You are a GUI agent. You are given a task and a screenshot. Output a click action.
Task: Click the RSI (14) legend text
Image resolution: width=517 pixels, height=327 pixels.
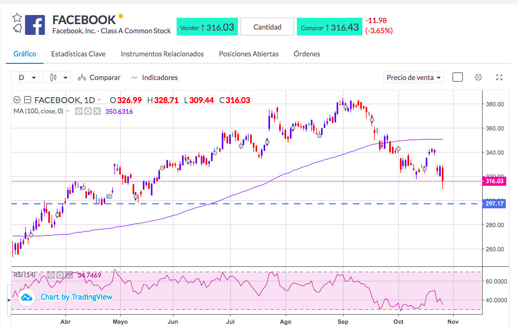(24, 275)
